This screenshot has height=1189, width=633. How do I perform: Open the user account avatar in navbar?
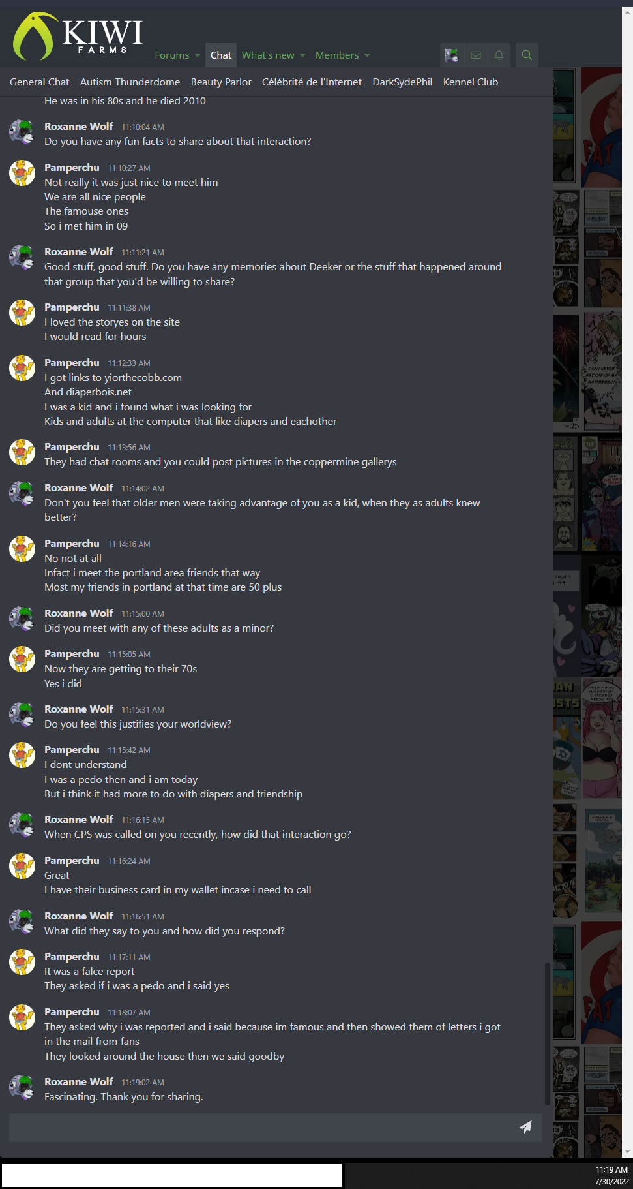pos(452,55)
